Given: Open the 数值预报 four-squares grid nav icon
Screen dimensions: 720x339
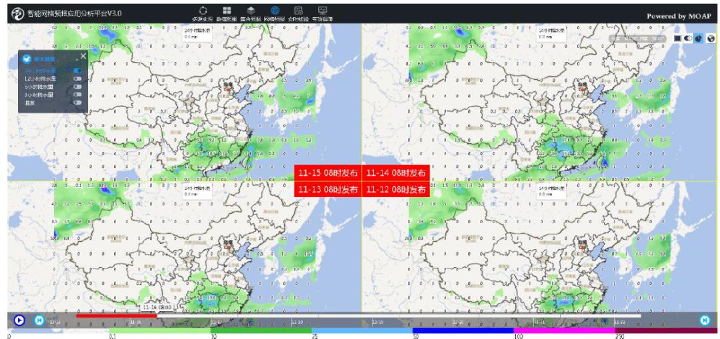Looking at the screenshot, I should pyautogui.click(x=227, y=10).
